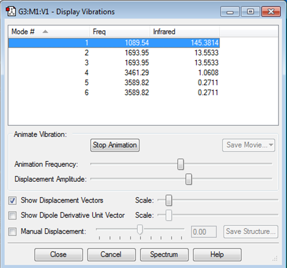This screenshot has width=287, height=268.
Task: Stop the vibration animation
Action: click(115, 145)
